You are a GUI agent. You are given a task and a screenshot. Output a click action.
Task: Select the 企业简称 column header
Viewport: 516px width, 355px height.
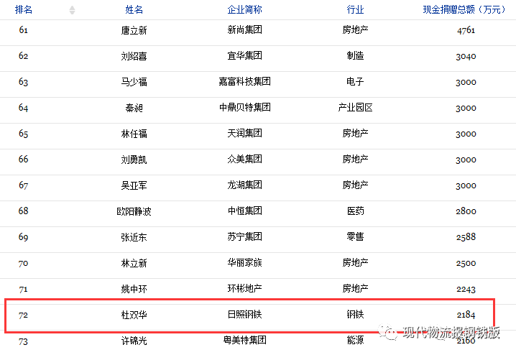244,9
